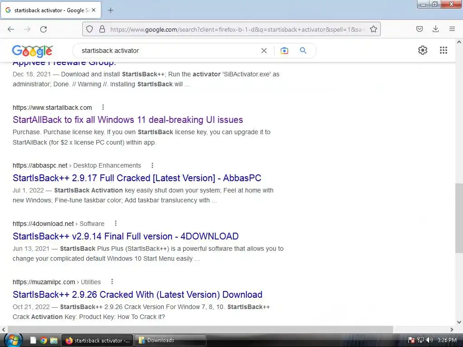View site security padlock info

coord(102,29)
